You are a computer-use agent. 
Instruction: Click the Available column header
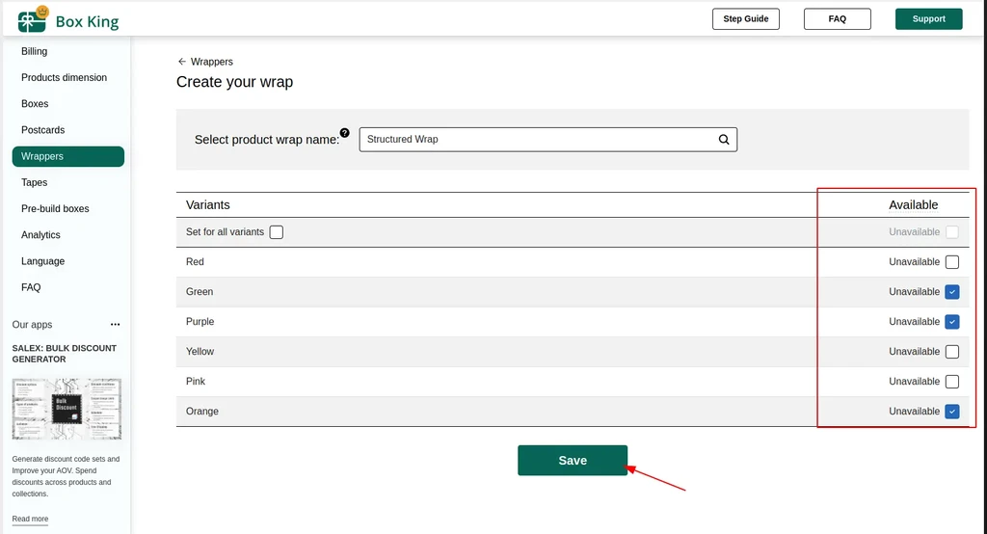click(914, 204)
